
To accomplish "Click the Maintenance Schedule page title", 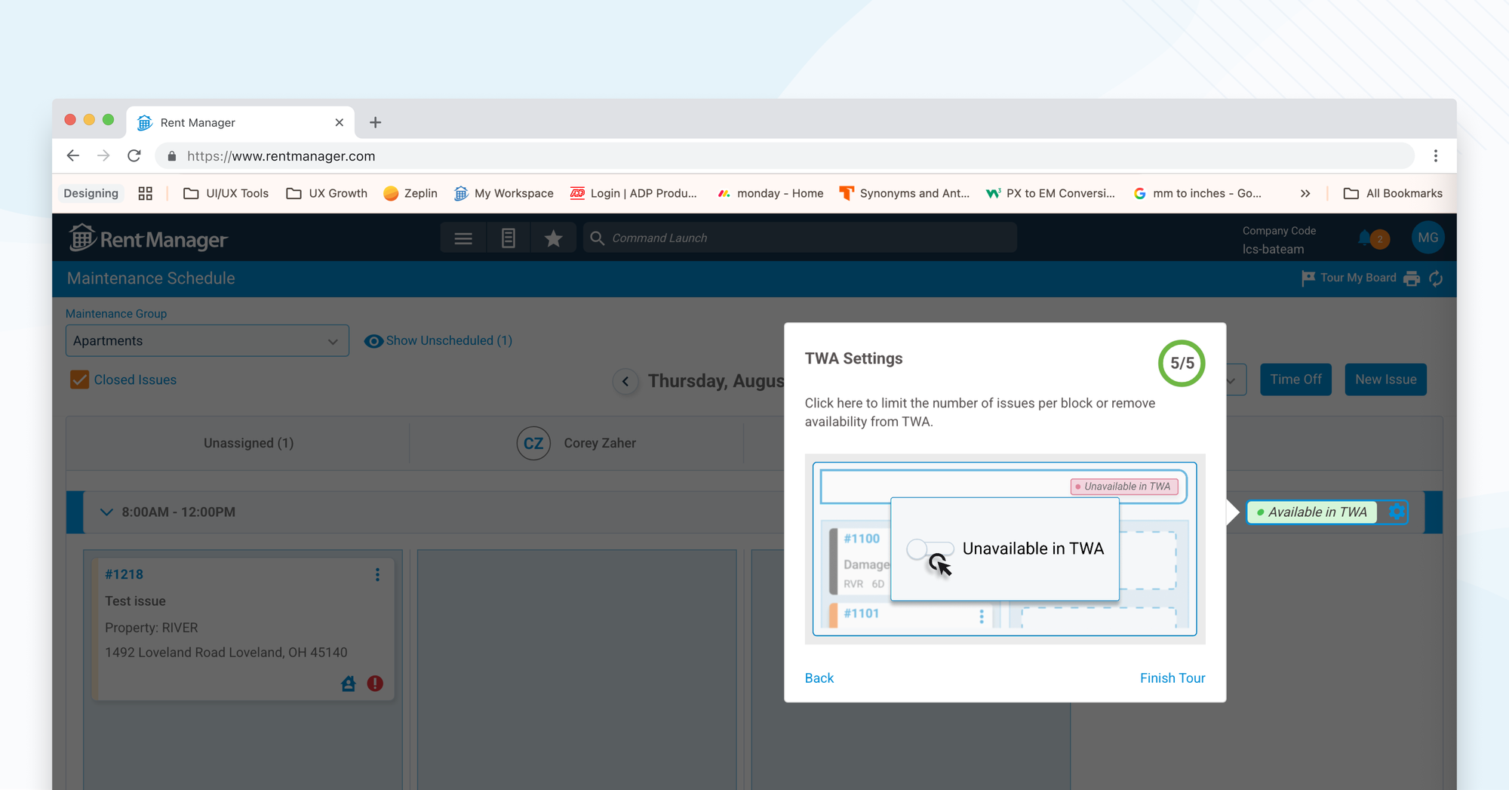I will [151, 278].
